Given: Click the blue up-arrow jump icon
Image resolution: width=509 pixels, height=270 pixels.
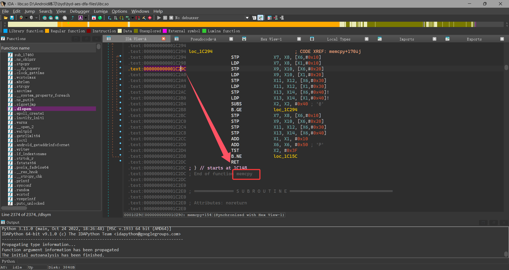Looking at the screenshot, I should 72,18.
